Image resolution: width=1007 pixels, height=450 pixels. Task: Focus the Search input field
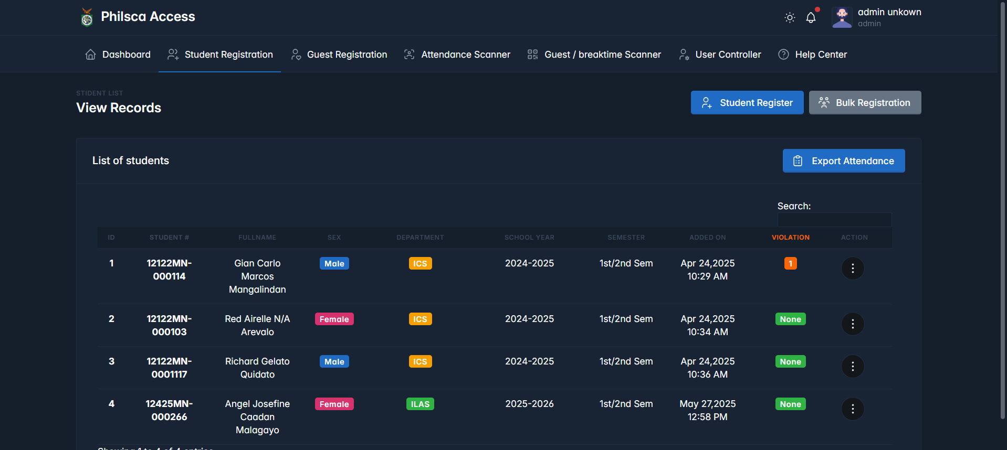[x=834, y=220]
